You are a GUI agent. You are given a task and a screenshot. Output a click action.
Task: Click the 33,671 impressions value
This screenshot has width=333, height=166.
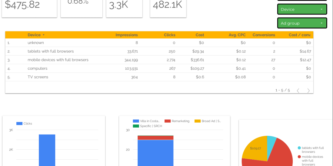133,51
